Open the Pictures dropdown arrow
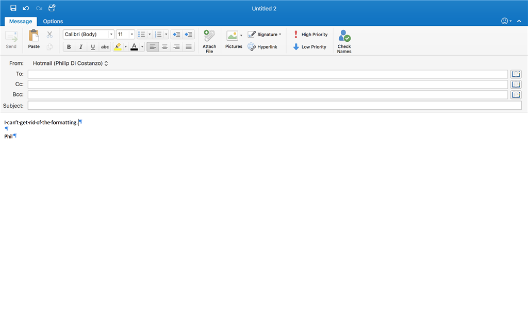528x330 pixels. [241, 36]
